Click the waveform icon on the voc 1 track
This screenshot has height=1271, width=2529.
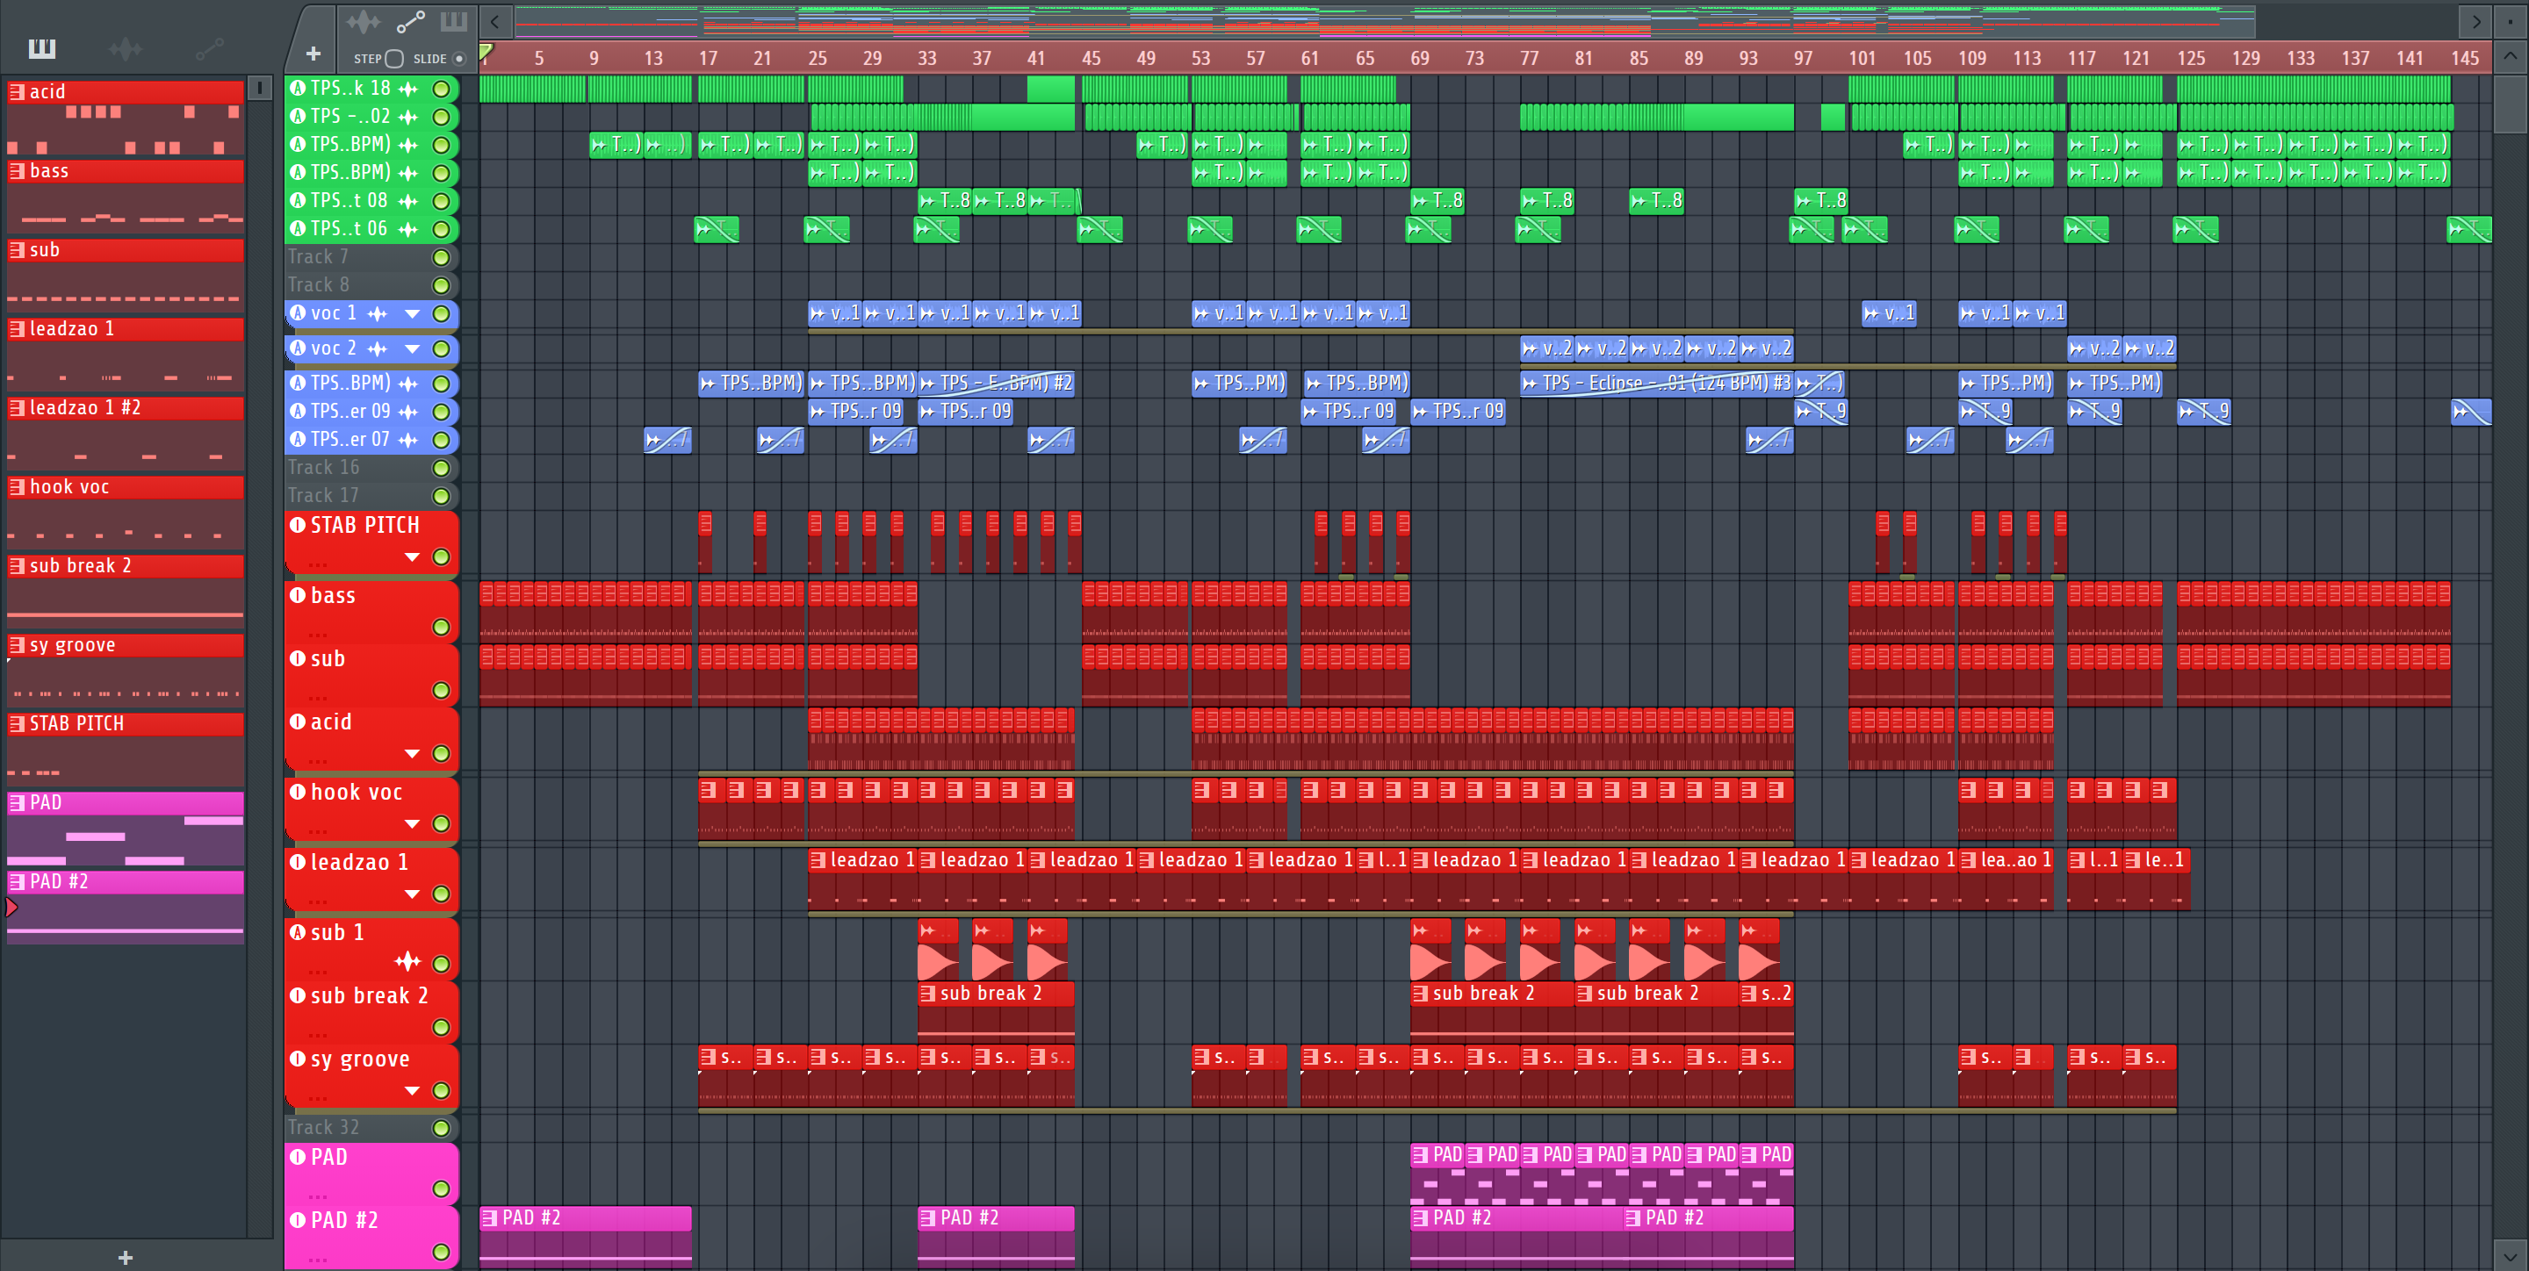pyautogui.click(x=377, y=314)
